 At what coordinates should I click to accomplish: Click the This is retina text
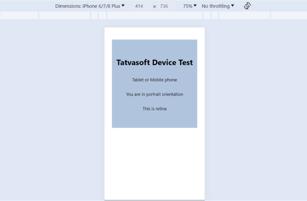[154, 109]
